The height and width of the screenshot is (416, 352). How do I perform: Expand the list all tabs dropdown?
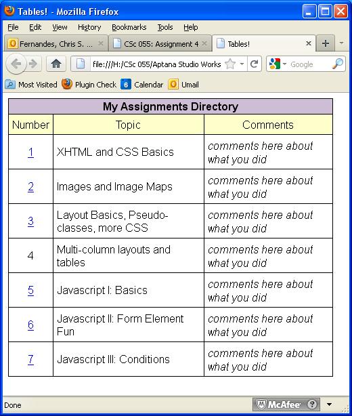pyautogui.click(x=341, y=43)
